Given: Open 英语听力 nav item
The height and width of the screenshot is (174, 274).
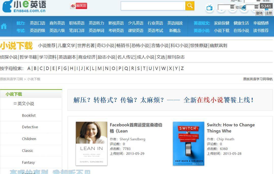Looking at the screenshot, I should (x=96, y=23).
